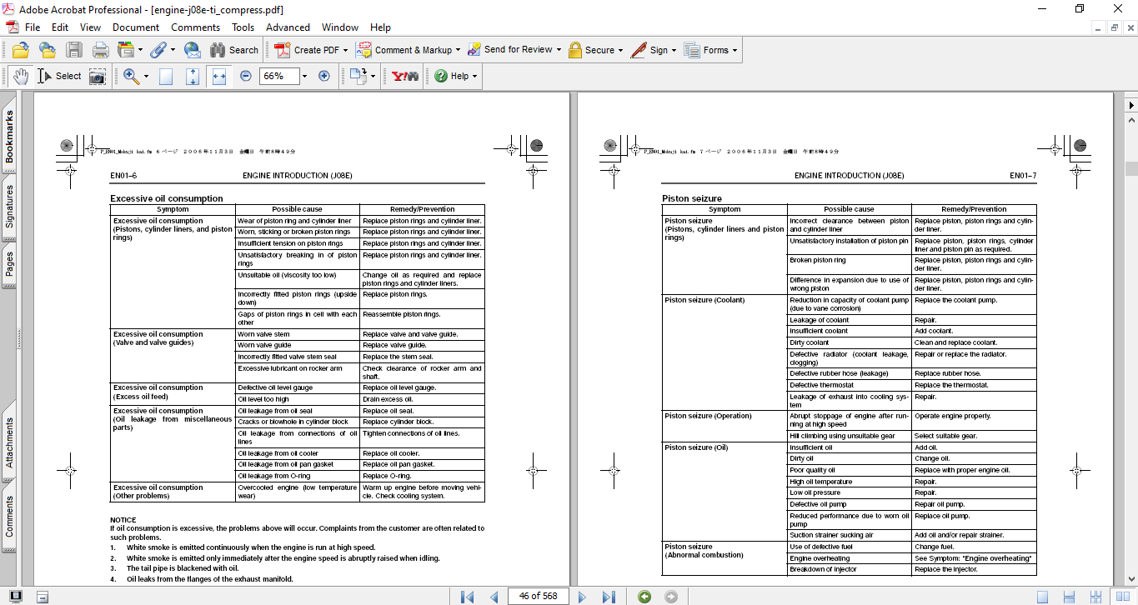Open the Bookmarks side tab
The image size is (1138, 605).
click(9, 137)
